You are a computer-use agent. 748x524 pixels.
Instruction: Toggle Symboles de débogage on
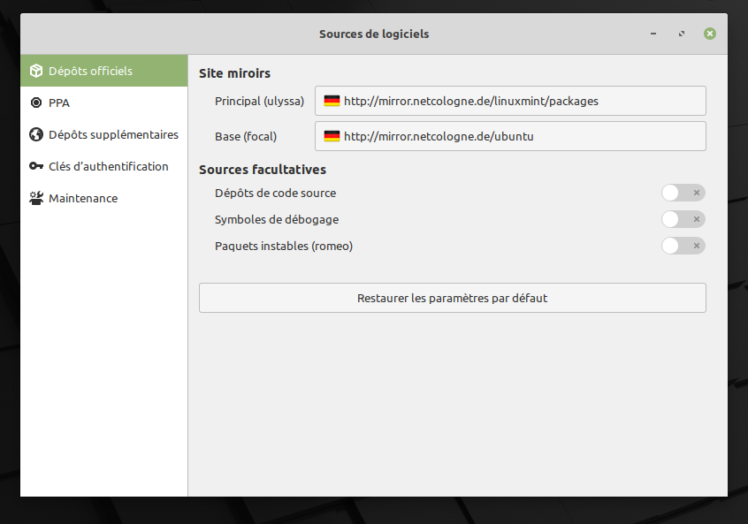coord(683,219)
